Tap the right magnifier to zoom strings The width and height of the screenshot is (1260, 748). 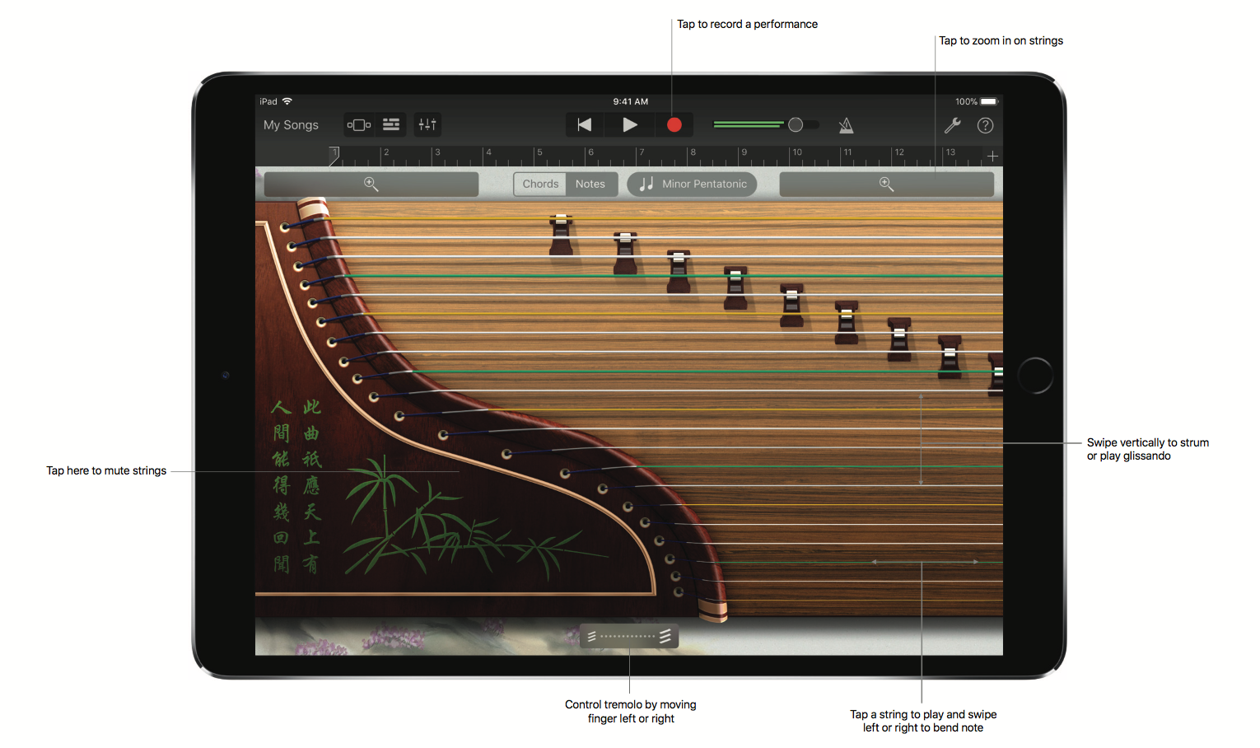[887, 184]
